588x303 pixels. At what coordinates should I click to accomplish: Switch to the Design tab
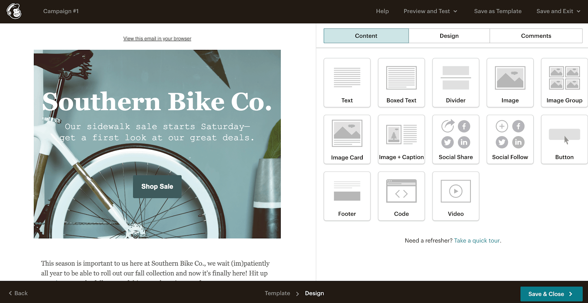[x=449, y=36]
